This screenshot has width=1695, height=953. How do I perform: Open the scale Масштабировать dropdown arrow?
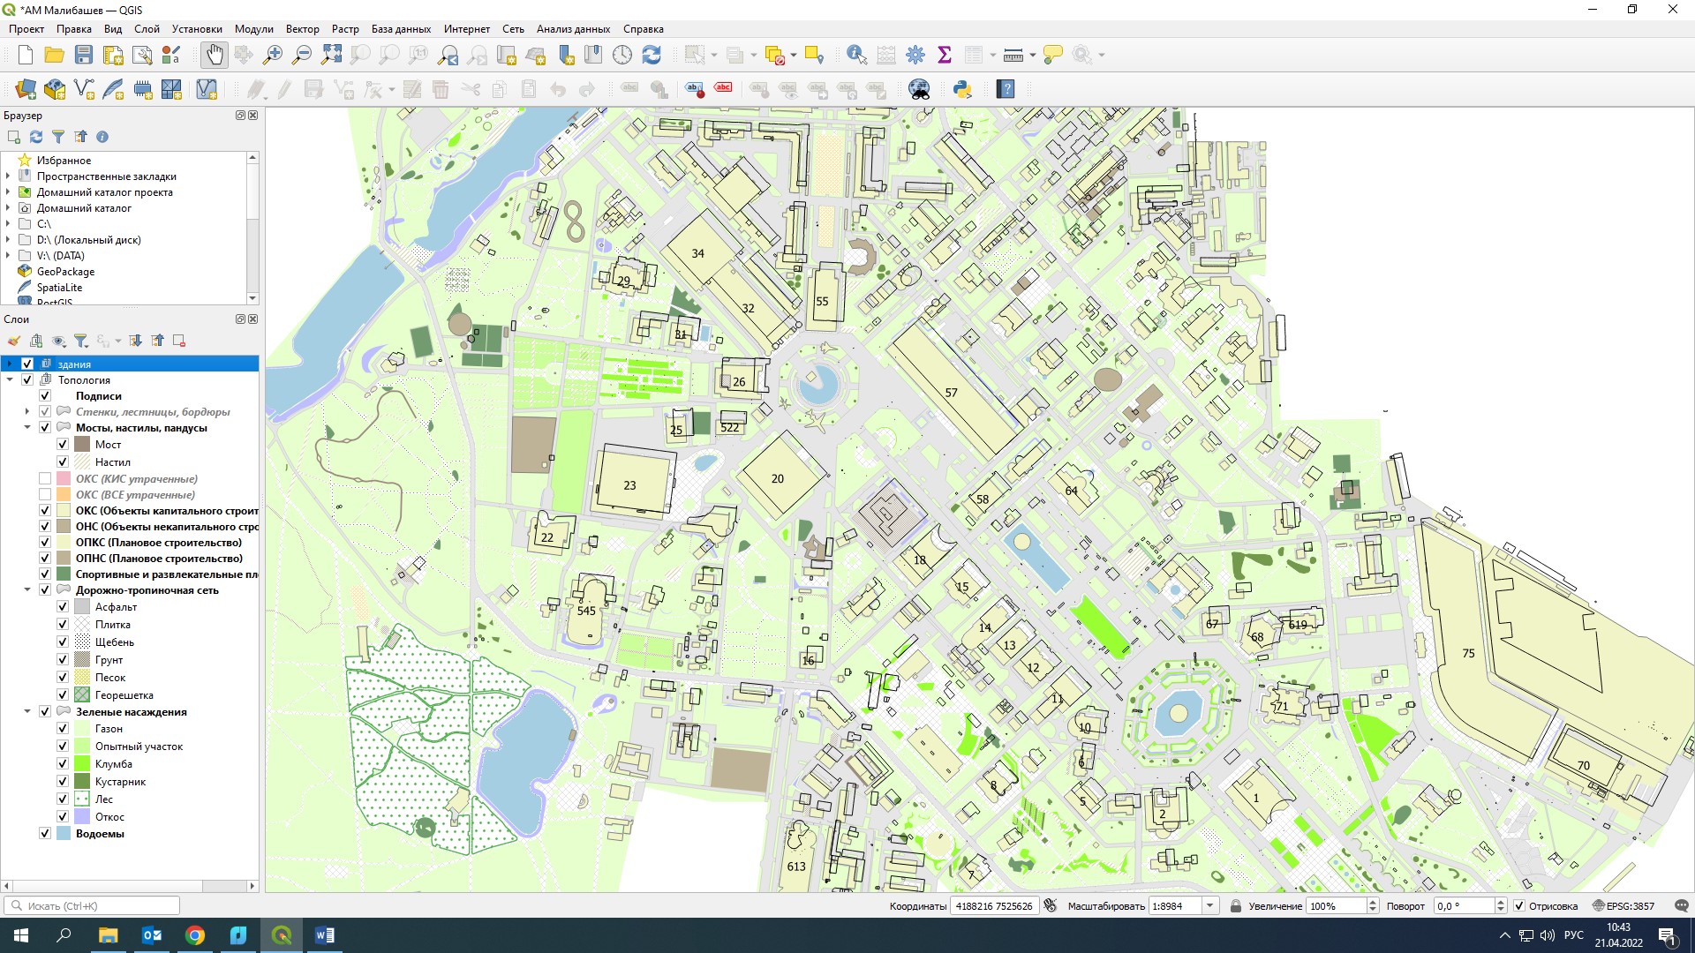click(1210, 906)
